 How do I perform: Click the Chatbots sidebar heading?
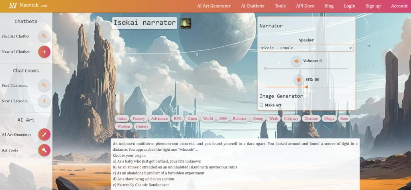tap(26, 22)
